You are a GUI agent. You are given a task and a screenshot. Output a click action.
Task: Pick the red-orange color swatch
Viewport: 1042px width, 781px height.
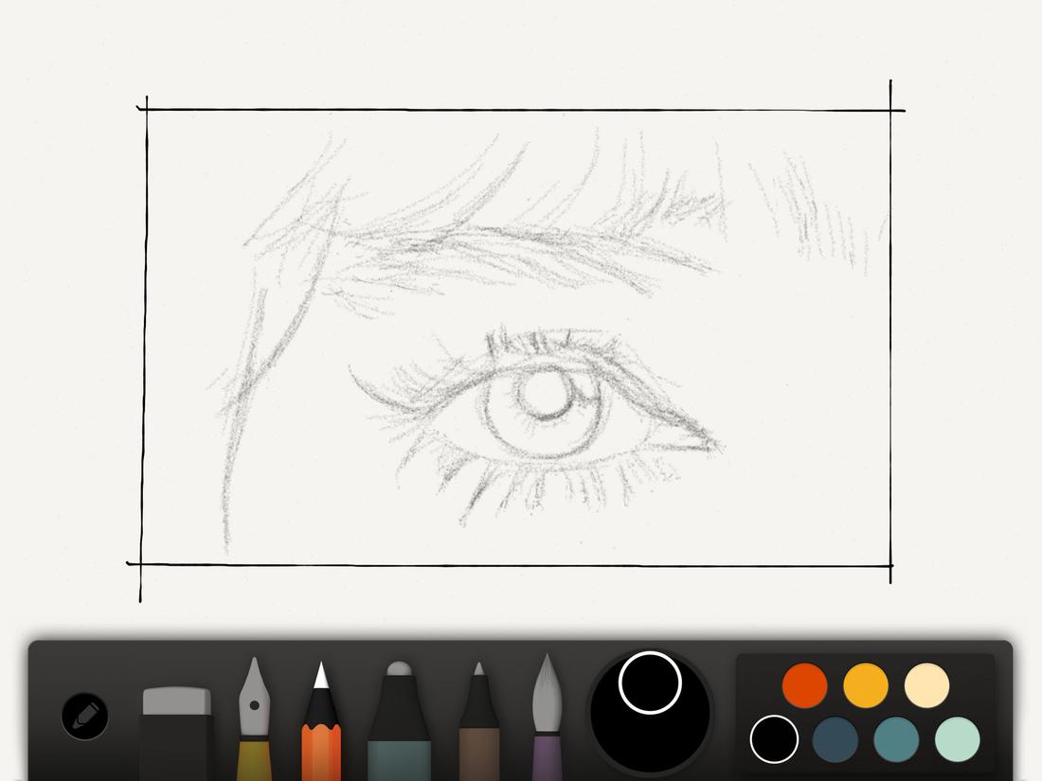pos(803,683)
